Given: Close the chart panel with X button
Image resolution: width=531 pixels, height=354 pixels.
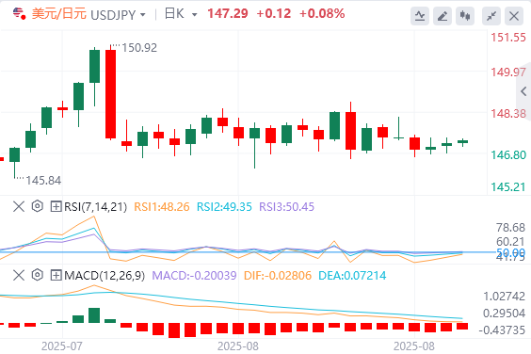Looking at the screenshot, I should point(514,16).
